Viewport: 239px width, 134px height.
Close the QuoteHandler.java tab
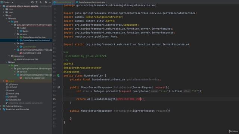point(74,2)
